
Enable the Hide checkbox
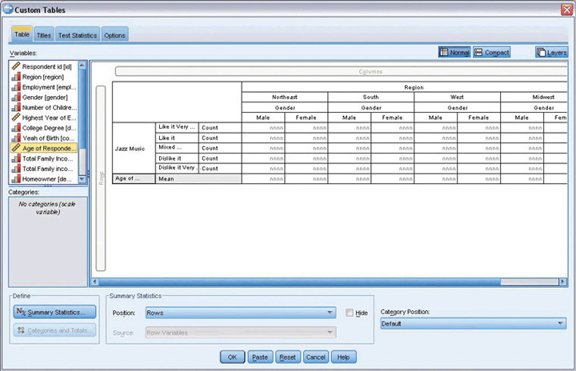pos(350,313)
